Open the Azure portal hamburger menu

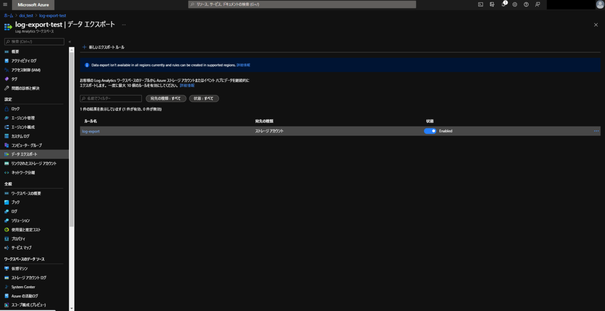[6, 4]
